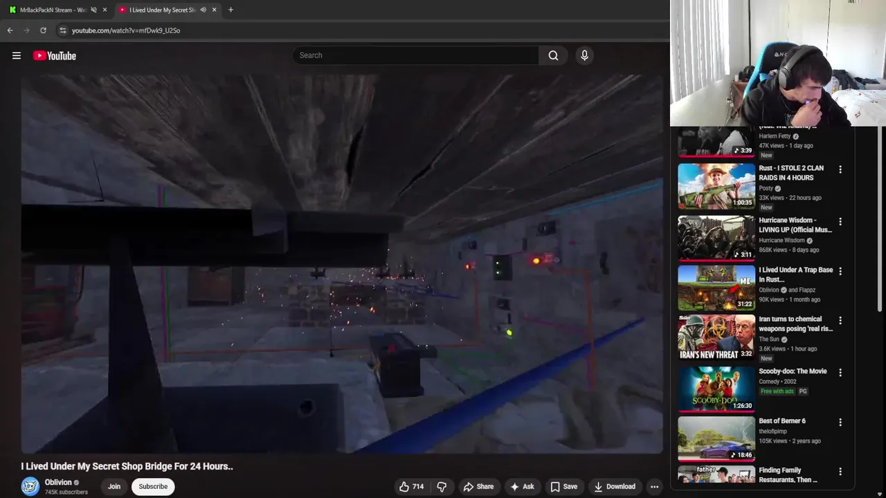Click the search magnifier button
886x498 pixels.
(553, 55)
